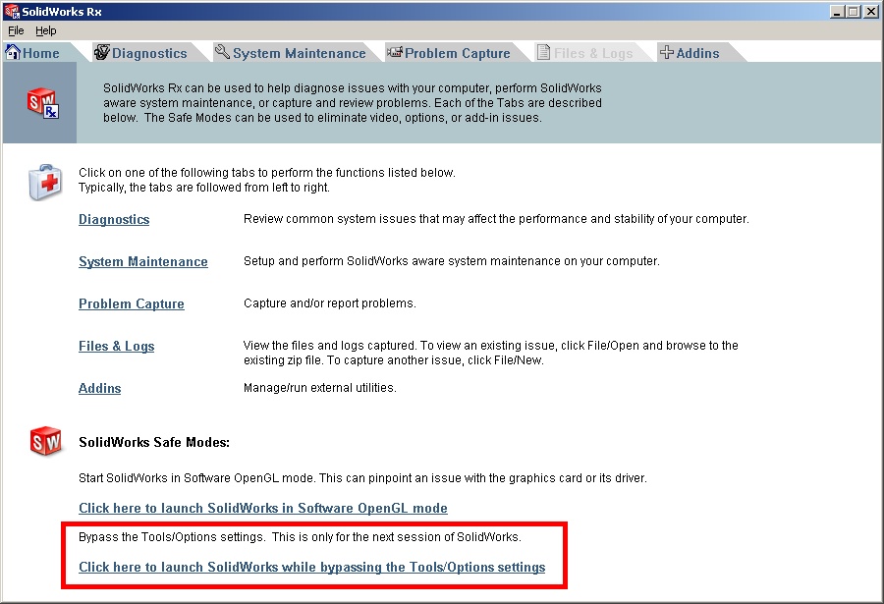
Task: Open the Problem Capture link
Action: [x=132, y=304]
